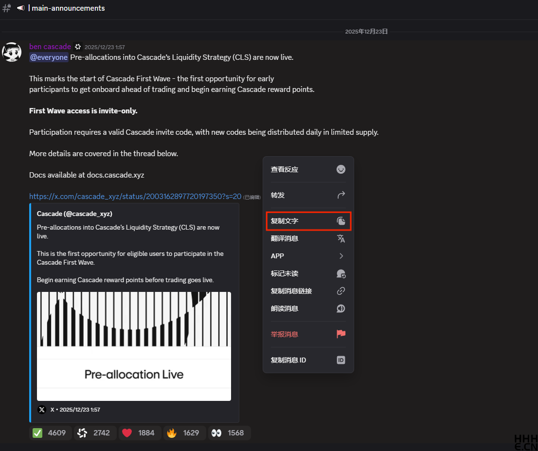Click the translate icon beside 翻译消息
Image resolution: width=538 pixels, height=451 pixels.
(341, 238)
